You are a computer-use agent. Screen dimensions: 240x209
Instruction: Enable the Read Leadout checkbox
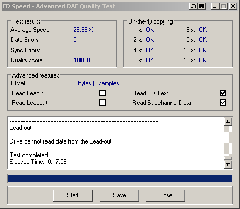coord(102,103)
